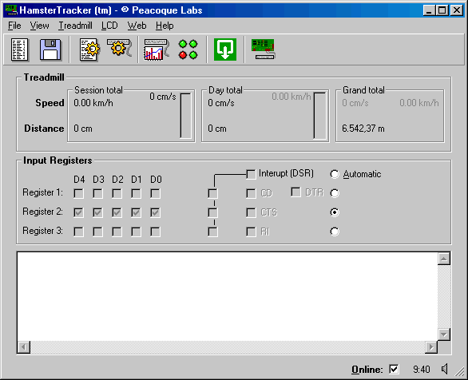Toggle Register 2 D0 checkbox
Viewport: 468px width, 380px height.
tap(155, 212)
